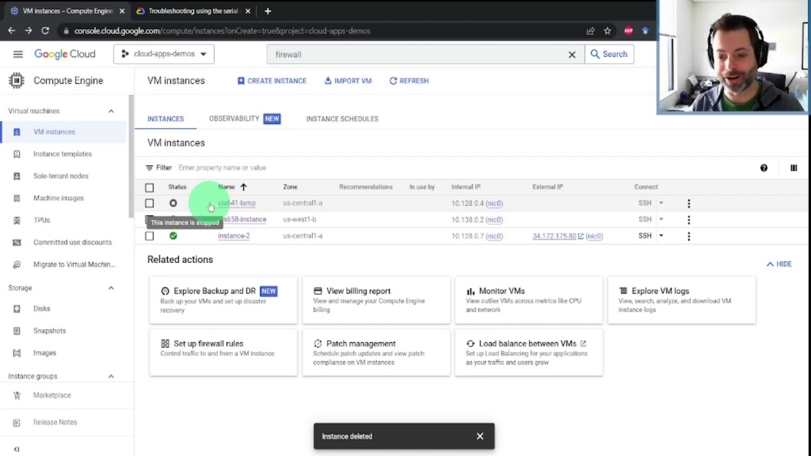This screenshot has height=456, width=811.
Task: Open the Explore Backup and DR card
Action: (x=223, y=300)
